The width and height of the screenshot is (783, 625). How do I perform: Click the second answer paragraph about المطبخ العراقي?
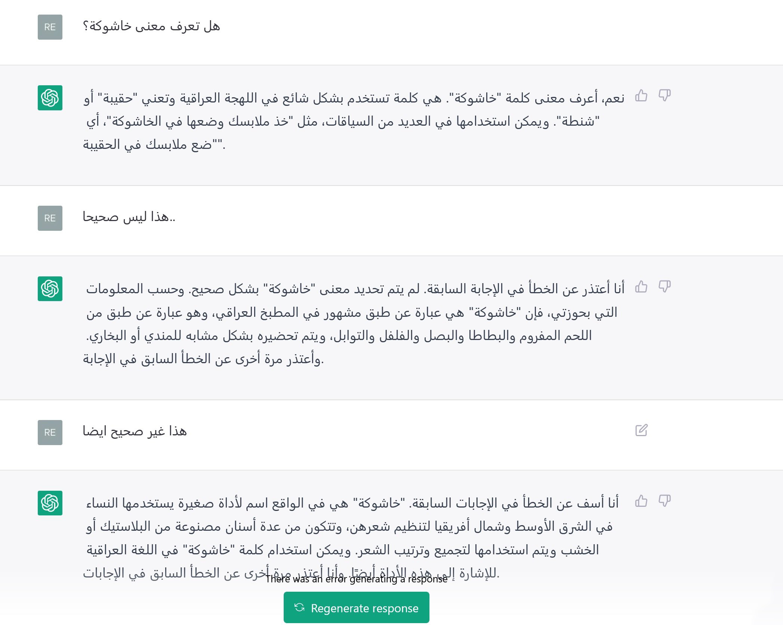(351, 324)
